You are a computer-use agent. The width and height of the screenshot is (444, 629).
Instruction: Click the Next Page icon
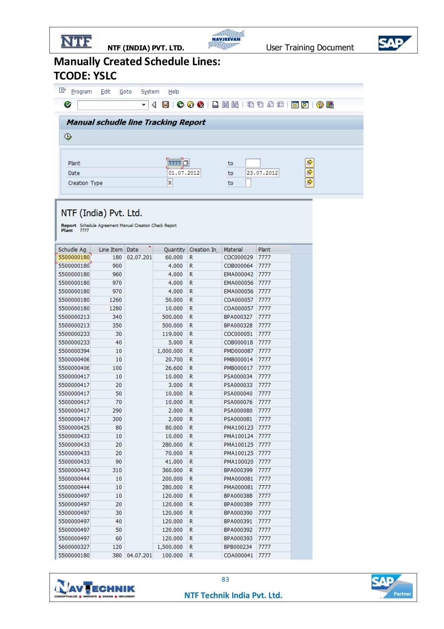[270, 105]
